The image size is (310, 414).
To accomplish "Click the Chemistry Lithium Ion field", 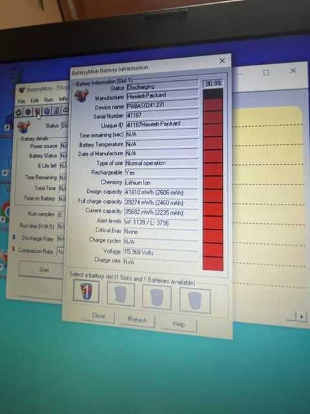I will pos(161,182).
